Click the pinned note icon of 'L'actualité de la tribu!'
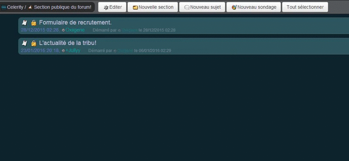The width and height of the screenshot is (349, 161). pos(24,43)
